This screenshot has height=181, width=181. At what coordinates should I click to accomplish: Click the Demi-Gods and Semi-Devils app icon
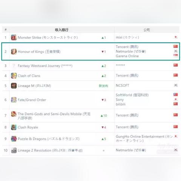[14, 114]
